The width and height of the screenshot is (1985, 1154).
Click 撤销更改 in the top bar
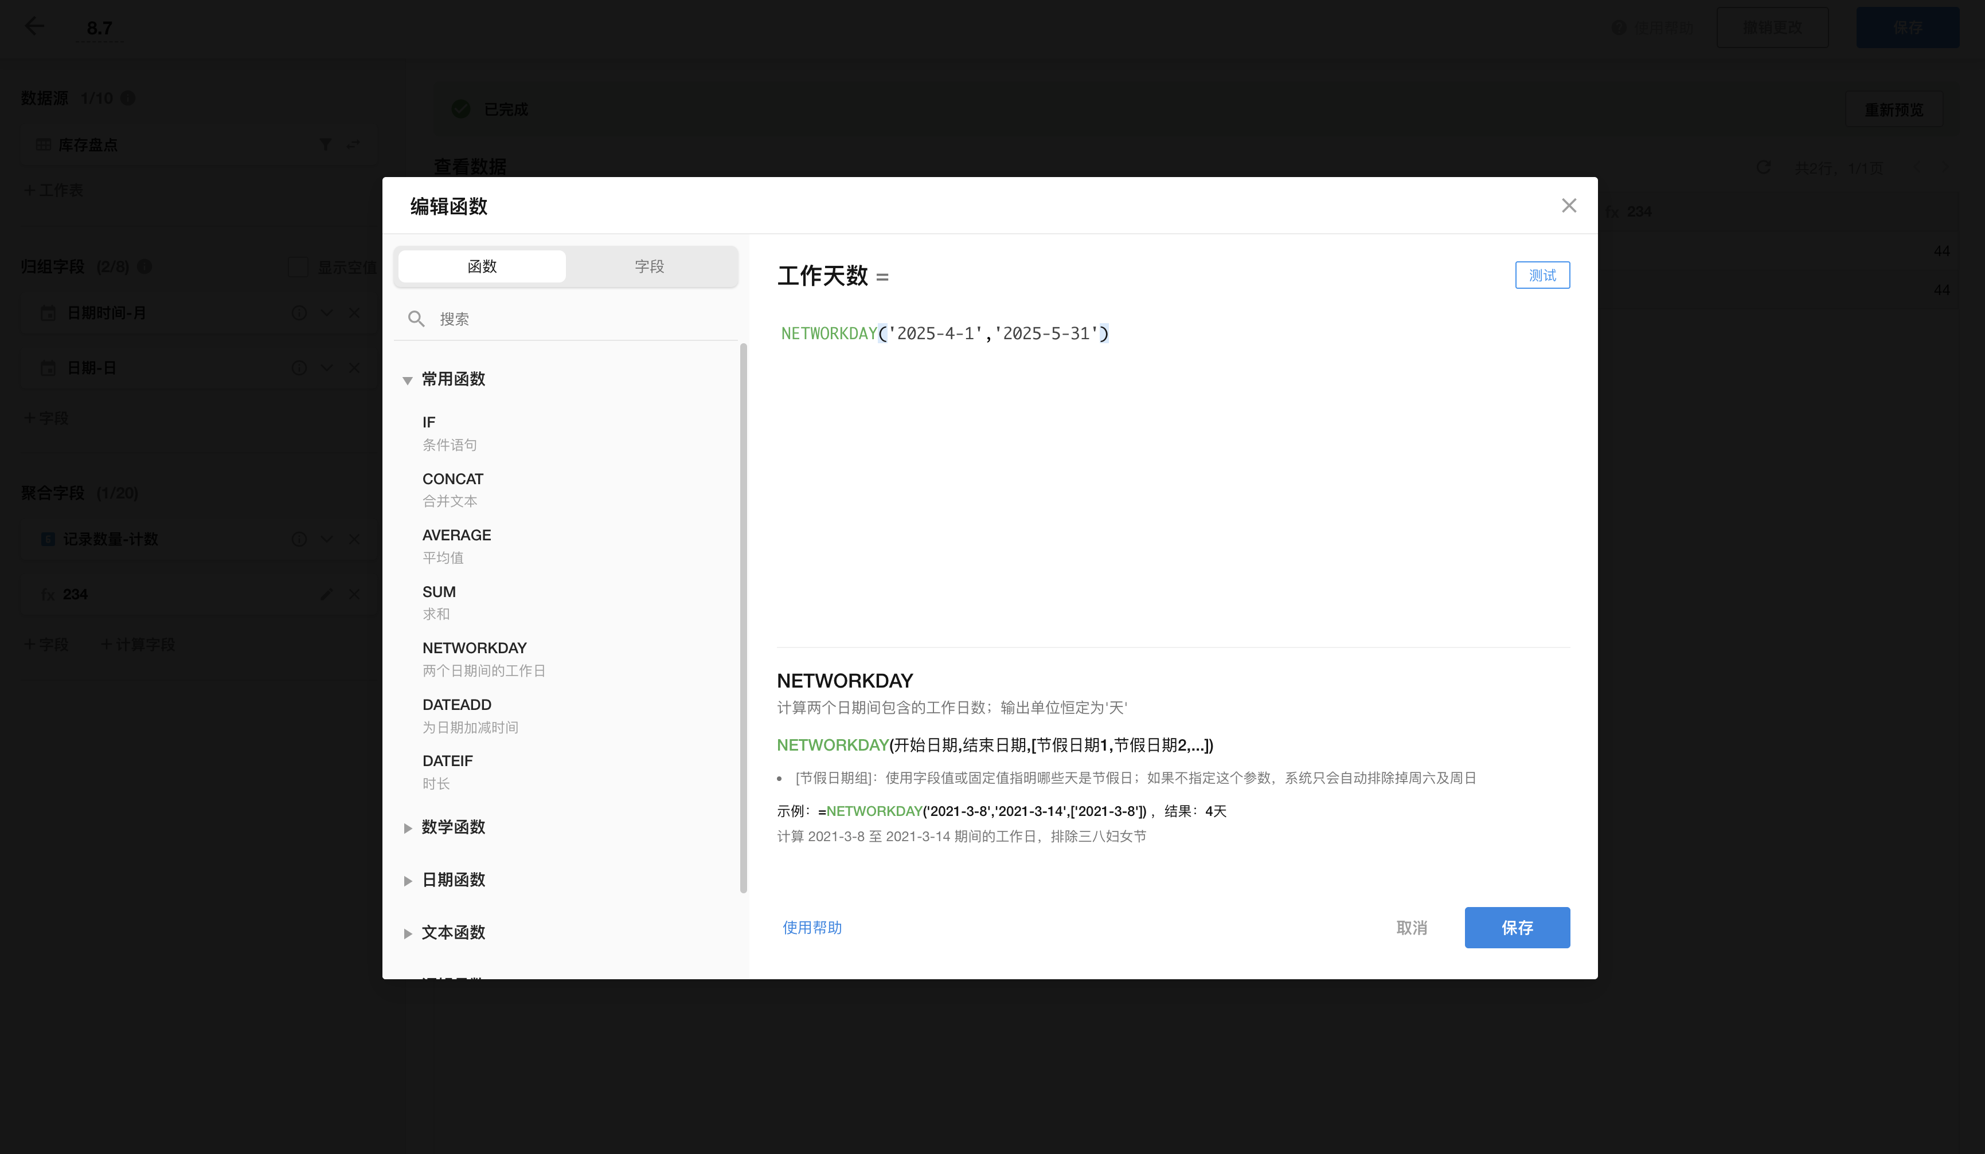coord(1772,28)
